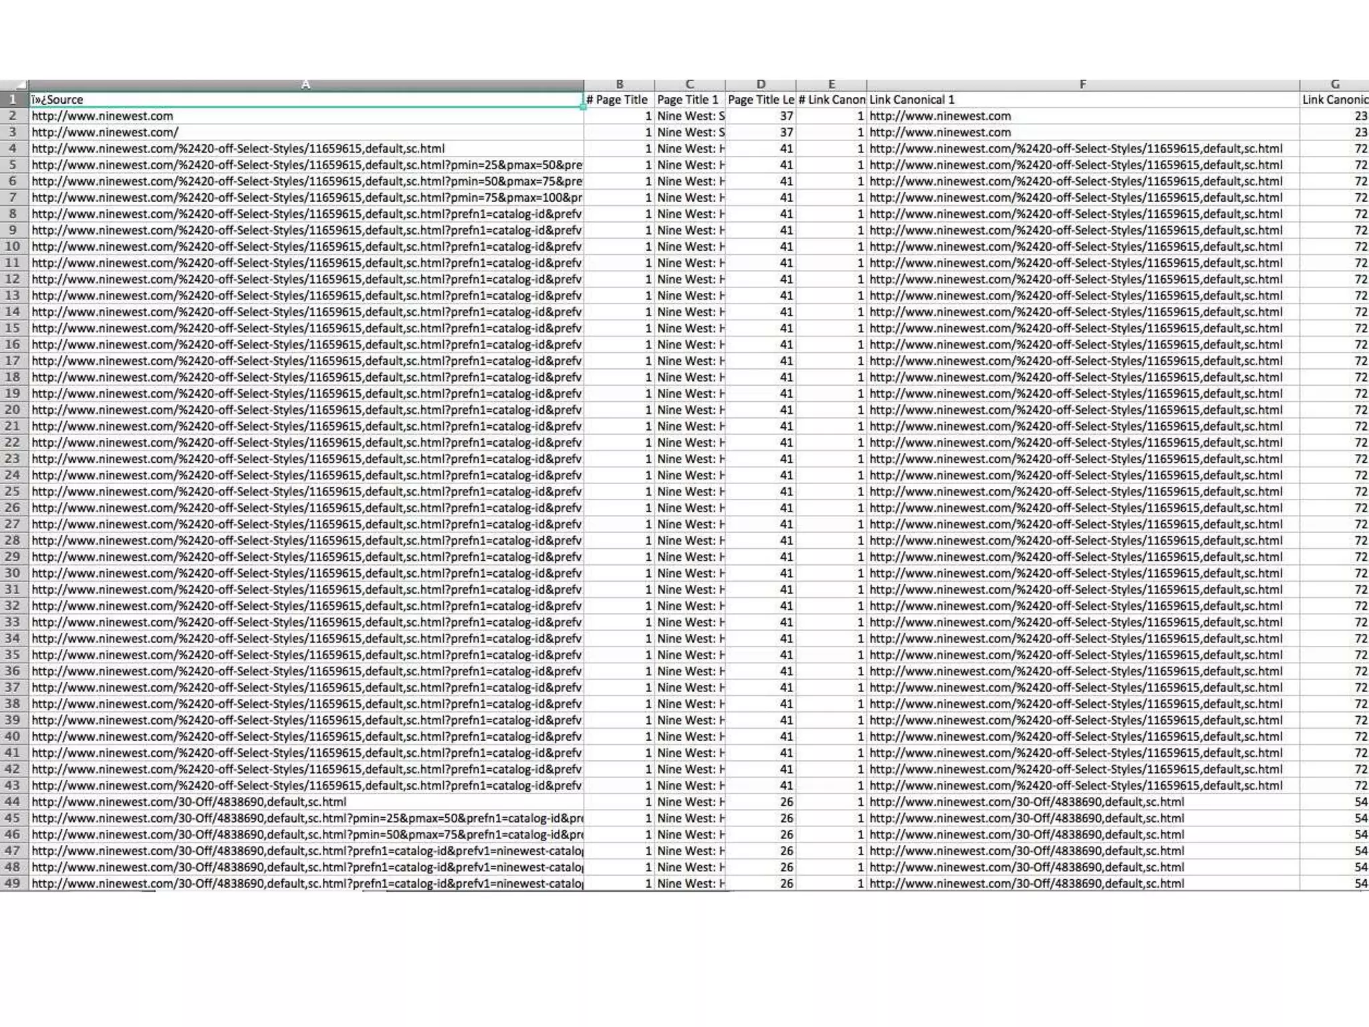Image resolution: width=1369 pixels, height=1027 pixels.
Task: Select column A header
Action: 305,84
